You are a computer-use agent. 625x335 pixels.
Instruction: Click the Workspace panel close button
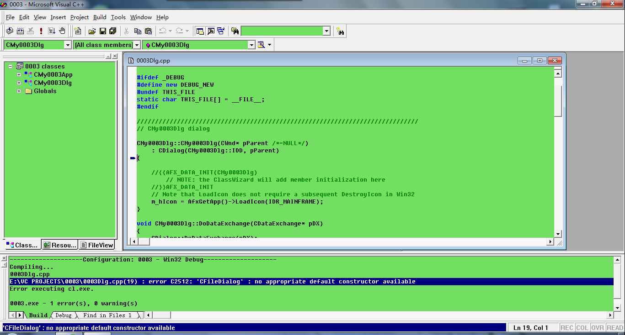[x=114, y=56]
